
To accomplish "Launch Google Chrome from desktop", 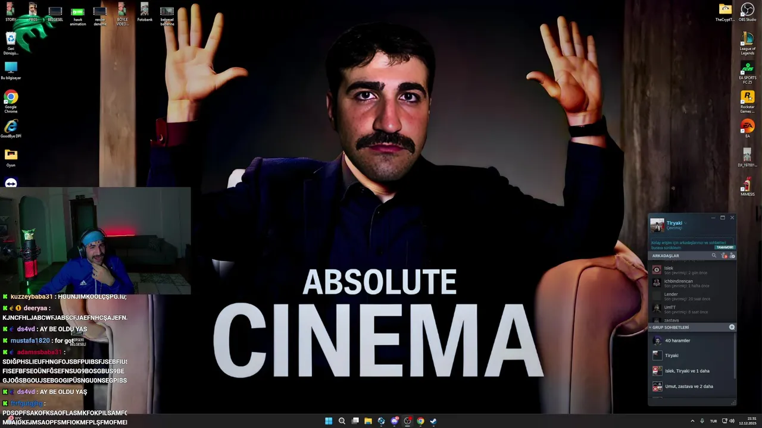I will click(x=11, y=101).
